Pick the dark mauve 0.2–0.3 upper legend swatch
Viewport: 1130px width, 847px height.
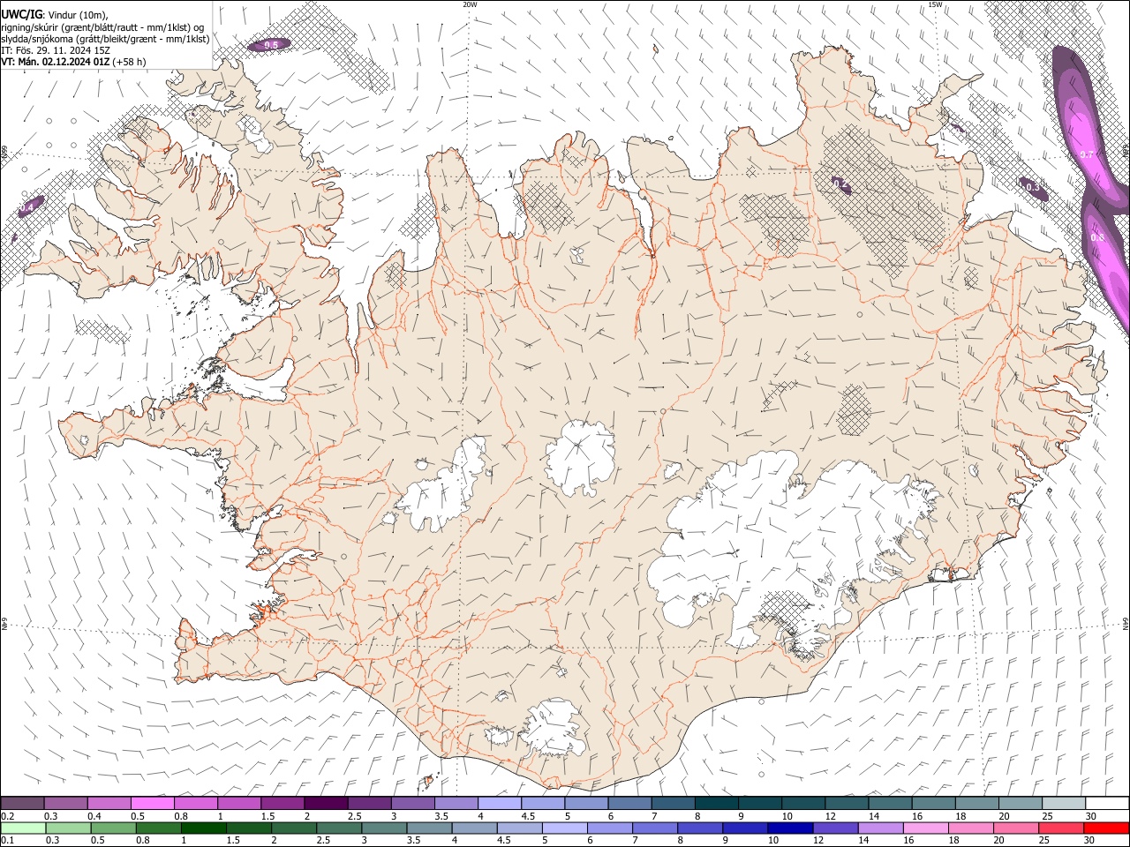click(23, 803)
